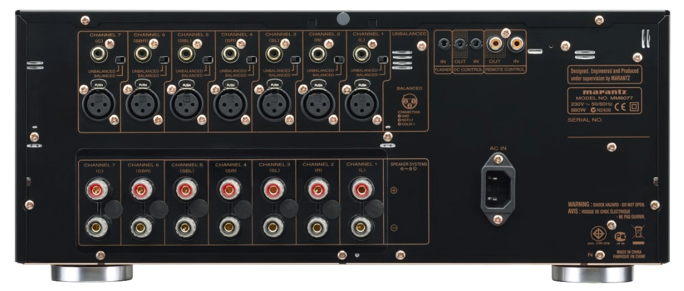The width and height of the screenshot is (684, 291).
Task: Click Channel 5 (SBL) red positive speaker terminal
Action: tap(184, 188)
